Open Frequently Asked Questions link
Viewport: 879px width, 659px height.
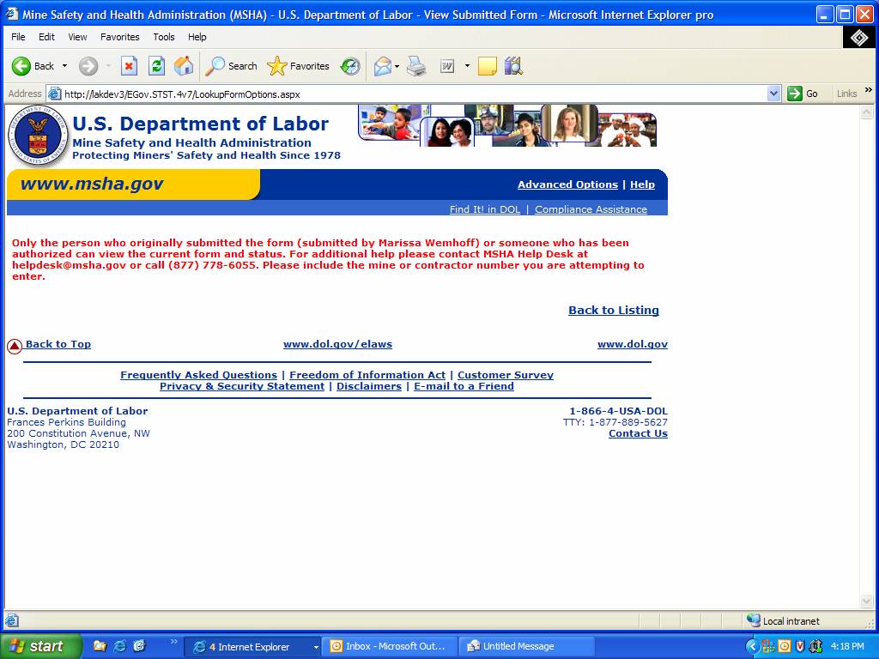[198, 375]
